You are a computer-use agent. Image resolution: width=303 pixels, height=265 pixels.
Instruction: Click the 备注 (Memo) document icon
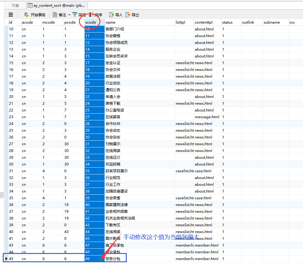tap(55, 15)
